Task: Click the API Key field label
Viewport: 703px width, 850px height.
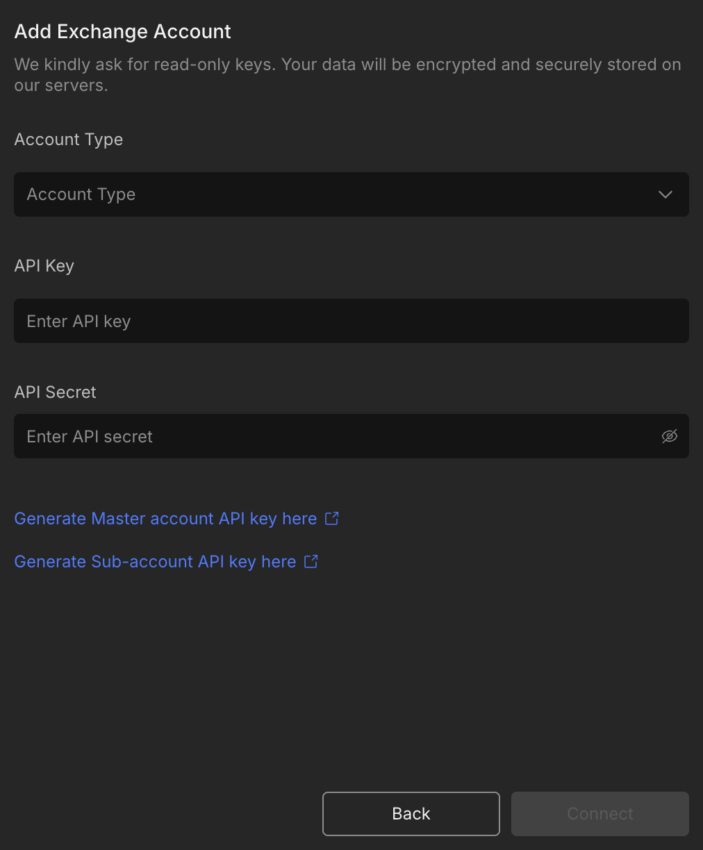Action: [44, 266]
